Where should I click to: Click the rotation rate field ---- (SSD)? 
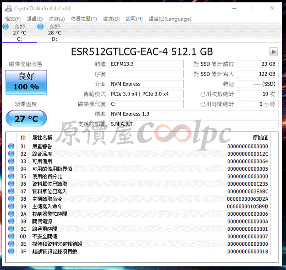coord(257,84)
